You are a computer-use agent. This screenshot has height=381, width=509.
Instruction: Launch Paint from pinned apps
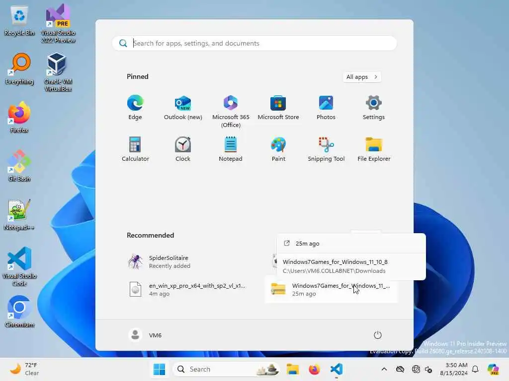[278, 149]
